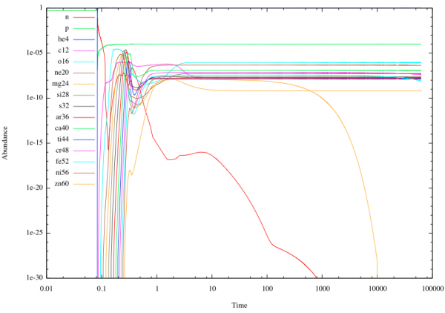This screenshot has width=445, height=313.
Task: Click the 'fe52' legend label
Action: click(x=62, y=162)
